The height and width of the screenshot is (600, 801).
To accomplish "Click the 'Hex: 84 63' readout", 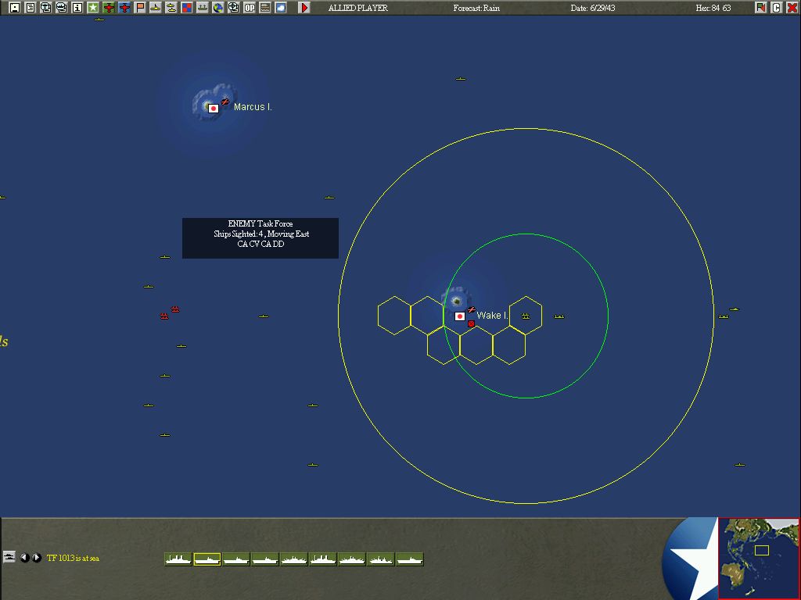I will pos(713,8).
